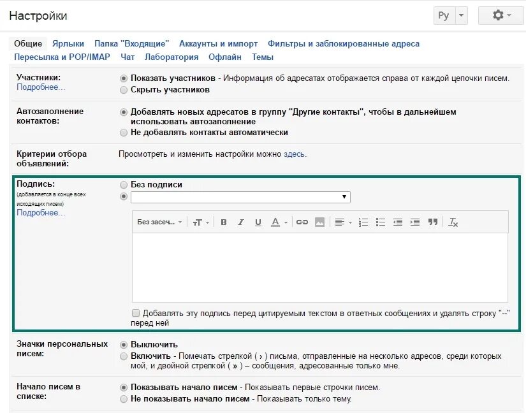The width and height of the screenshot is (526, 413).
Task: Expand the text color dropdown arrow
Action: click(x=286, y=222)
